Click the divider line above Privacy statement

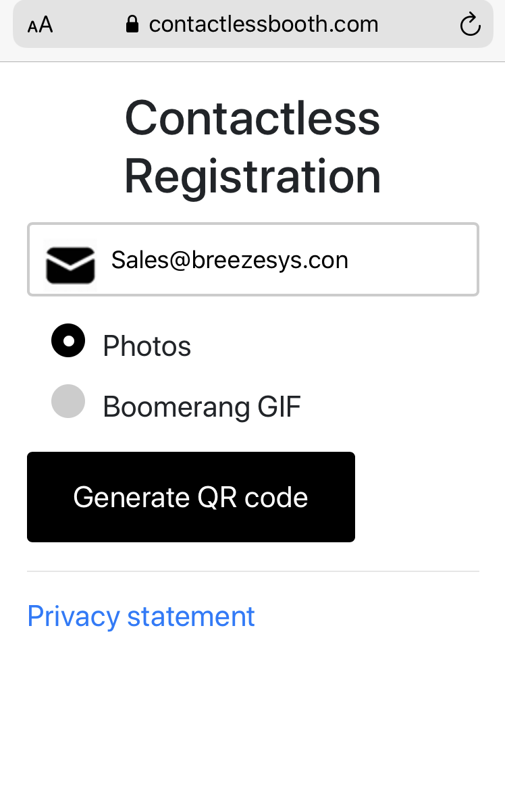pyautogui.click(x=253, y=571)
